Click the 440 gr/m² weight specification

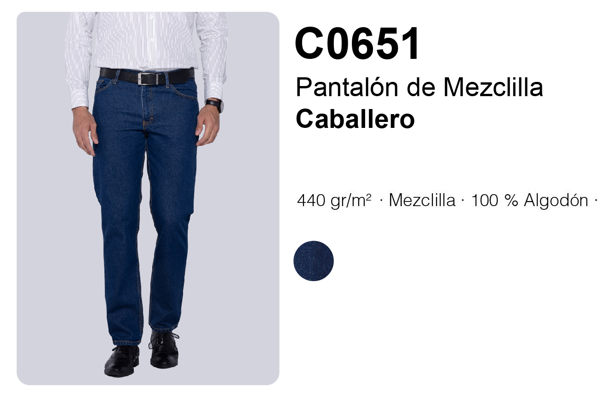[x=334, y=201]
